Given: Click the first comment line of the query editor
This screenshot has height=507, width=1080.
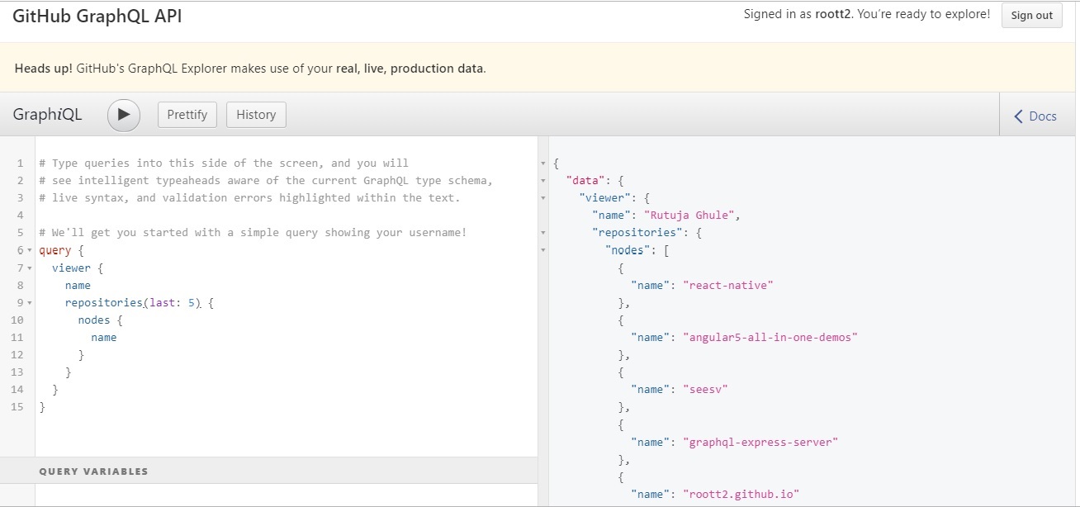Looking at the screenshot, I should pyautogui.click(x=224, y=163).
